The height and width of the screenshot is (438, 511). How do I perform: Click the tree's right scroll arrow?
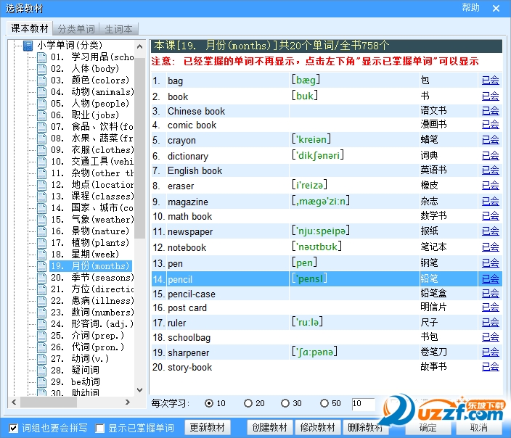(128, 402)
